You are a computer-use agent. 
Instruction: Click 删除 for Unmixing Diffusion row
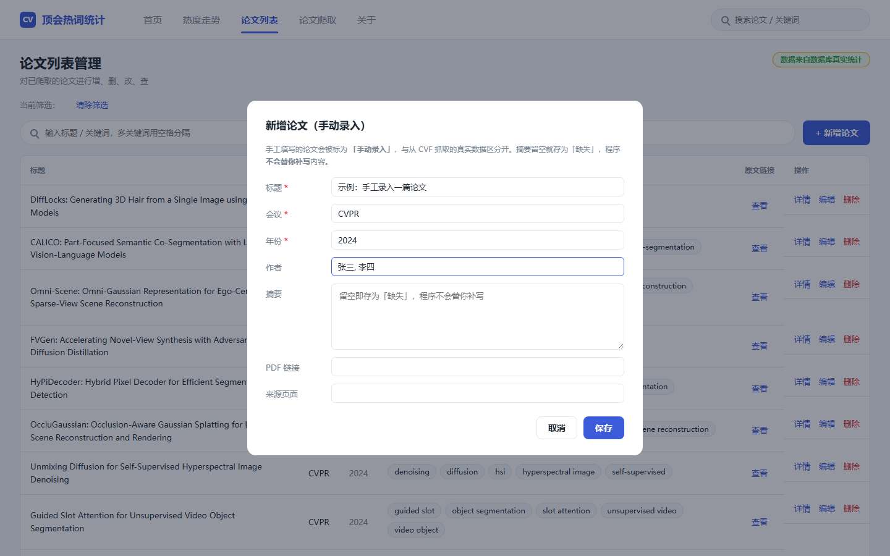coord(852,466)
